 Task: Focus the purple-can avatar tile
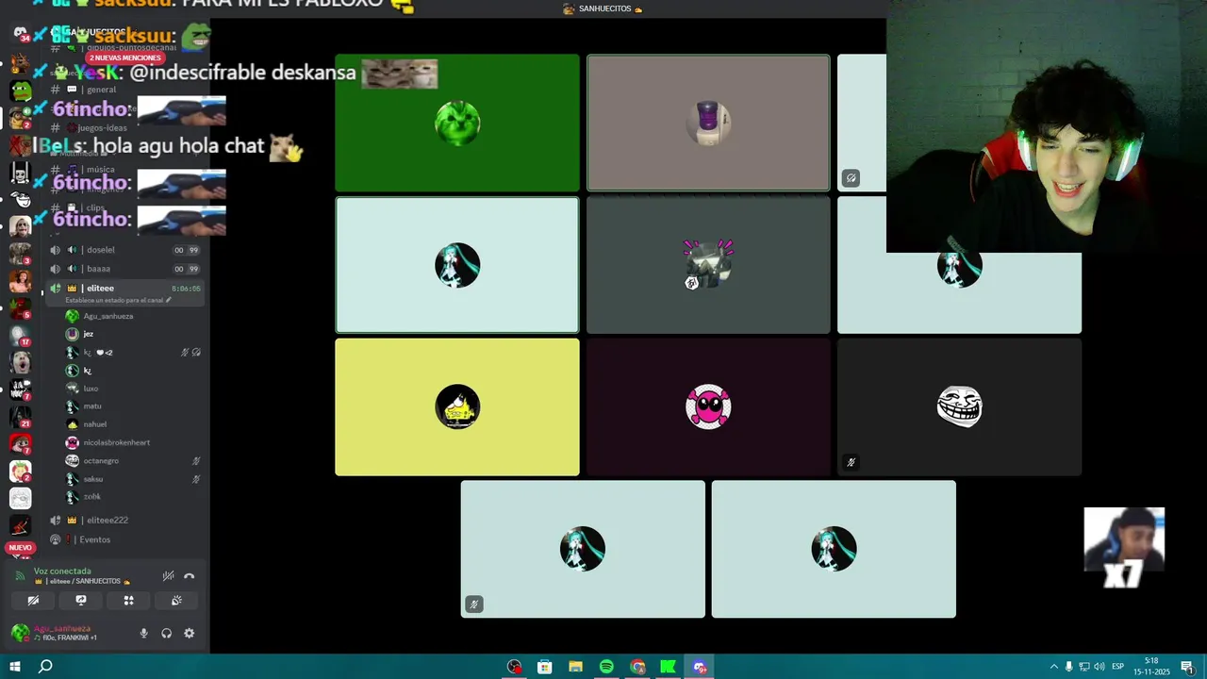click(x=708, y=123)
